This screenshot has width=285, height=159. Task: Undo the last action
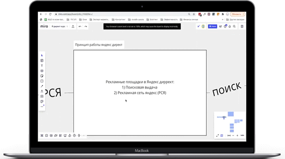coord(80,26)
